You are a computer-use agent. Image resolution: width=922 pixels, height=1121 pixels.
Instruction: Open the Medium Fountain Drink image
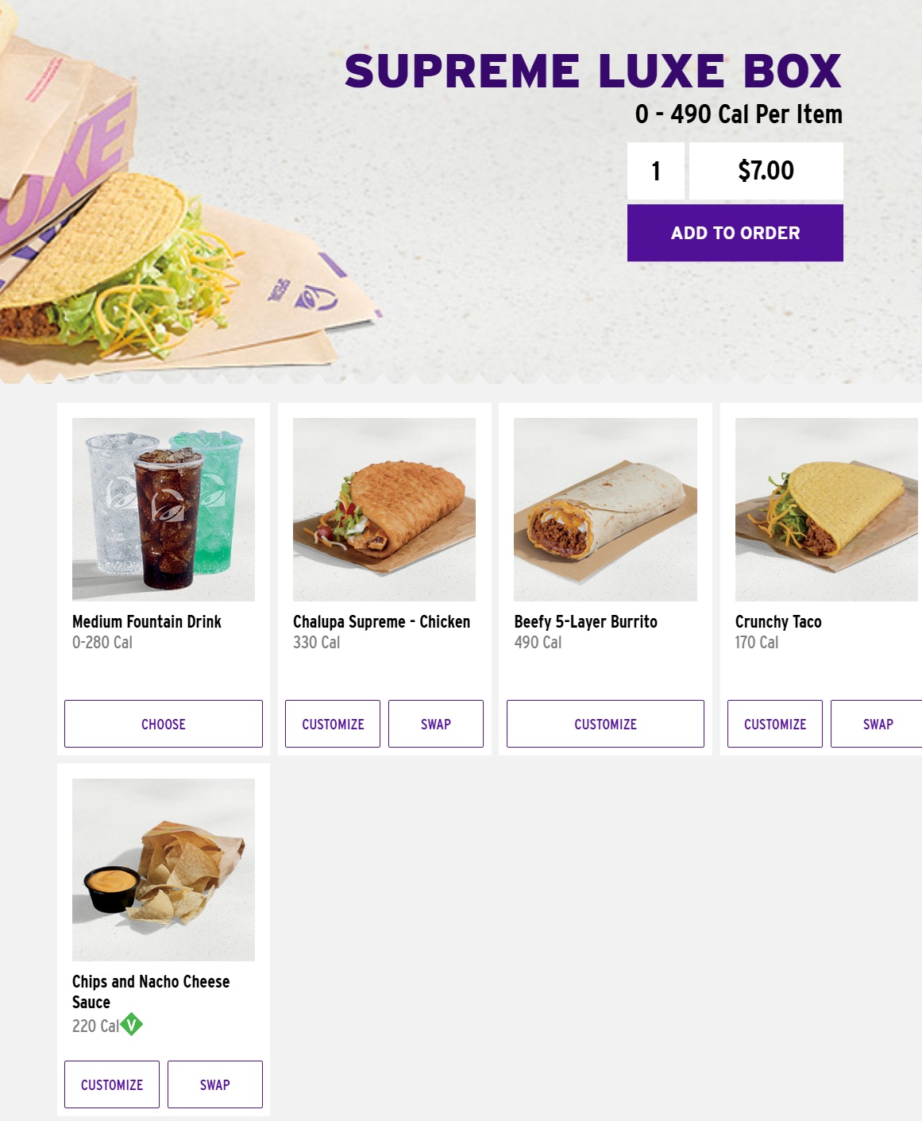164,509
